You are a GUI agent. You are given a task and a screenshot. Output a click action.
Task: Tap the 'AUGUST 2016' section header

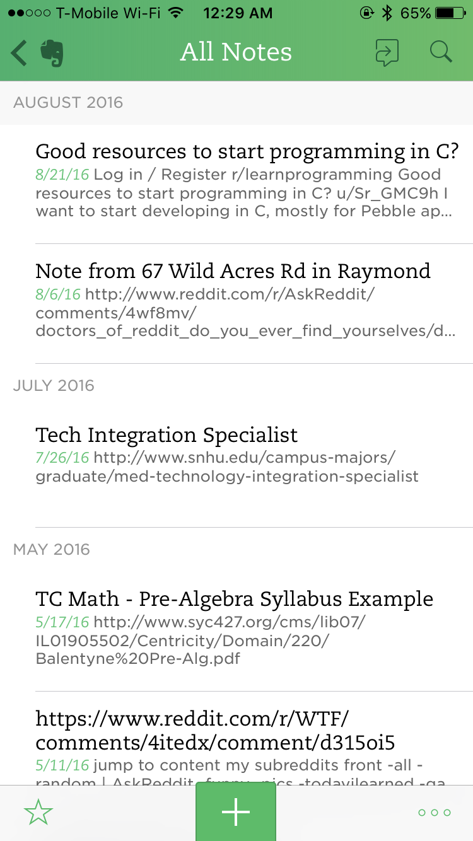pyautogui.click(x=68, y=103)
